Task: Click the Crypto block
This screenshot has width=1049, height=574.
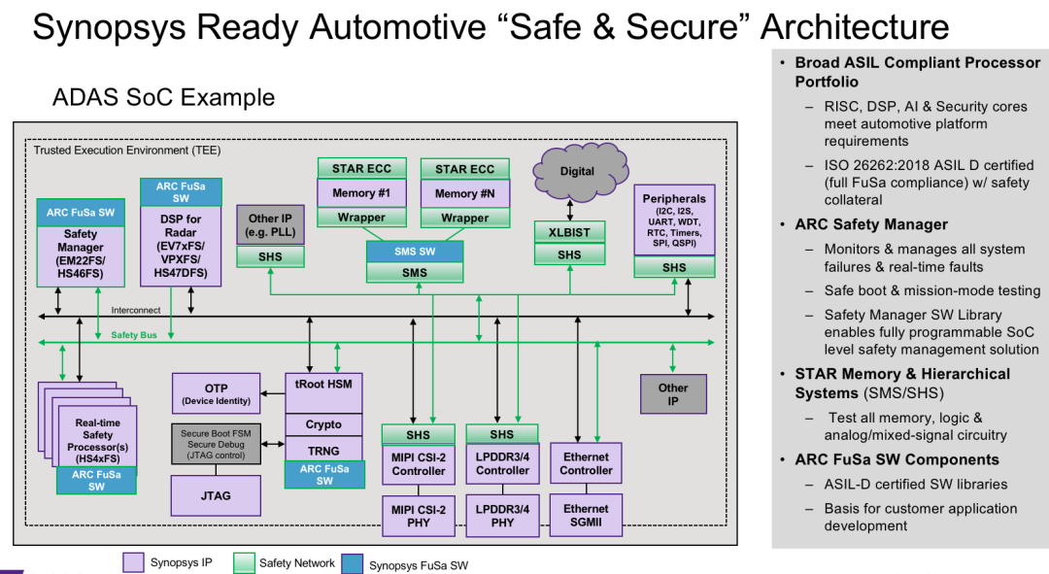Action: 323,424
